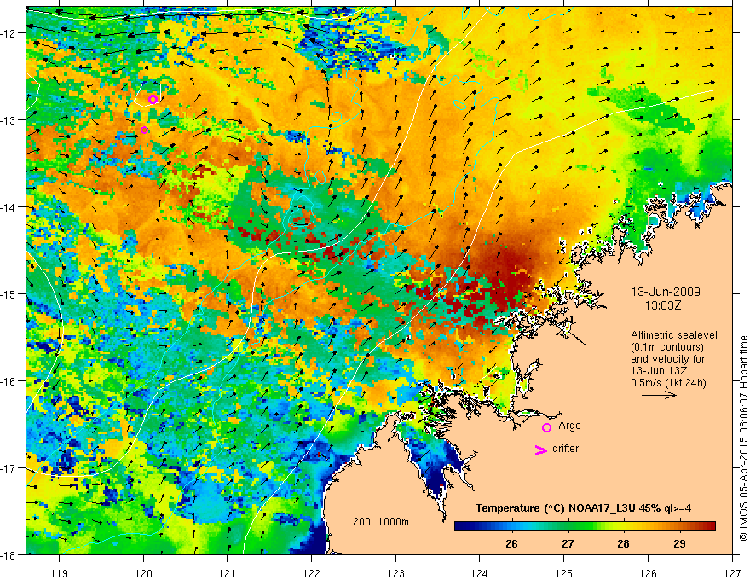The image size is (750, 580).
Task: Click the large Argo float marker near 120°E
Action: coord(153,99)
